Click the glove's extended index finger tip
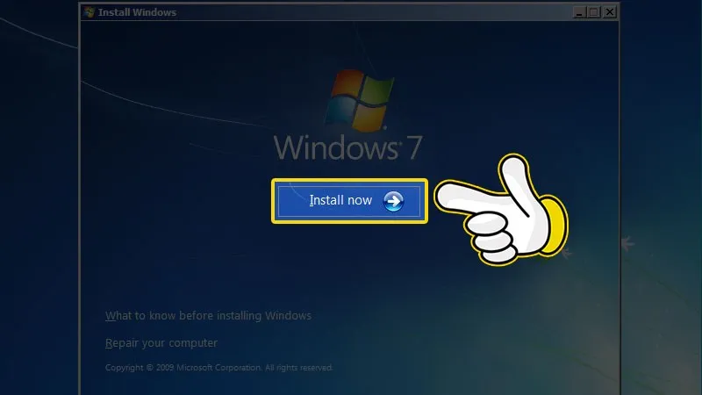 click(445, 197)
